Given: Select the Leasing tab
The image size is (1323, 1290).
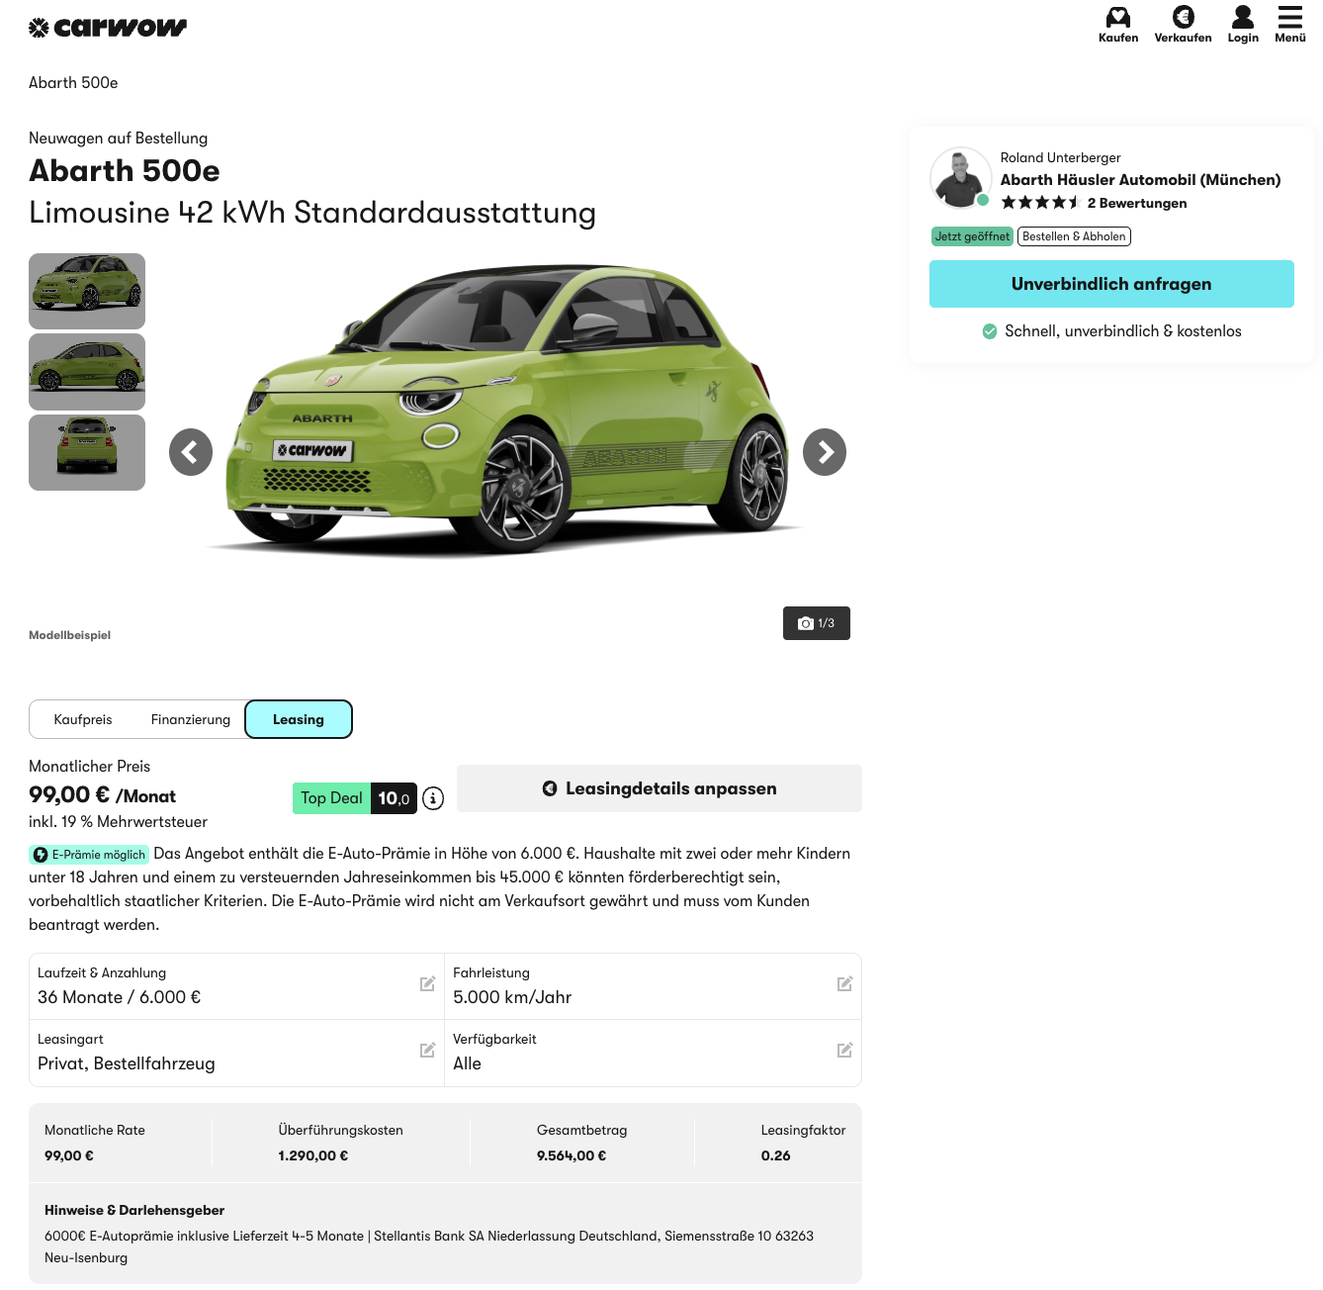Looking at the screenshot, I should [299, 719].
